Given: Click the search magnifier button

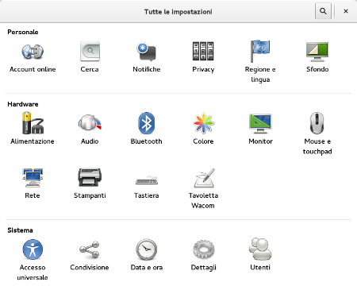Looking at the screenshot, I should (323, 11).
